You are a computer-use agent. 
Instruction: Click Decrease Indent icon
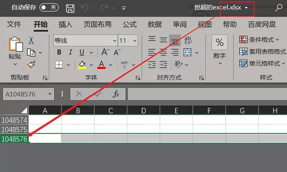coord(152,64)
